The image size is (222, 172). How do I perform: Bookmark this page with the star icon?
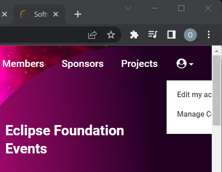click(x=111, y=35)
